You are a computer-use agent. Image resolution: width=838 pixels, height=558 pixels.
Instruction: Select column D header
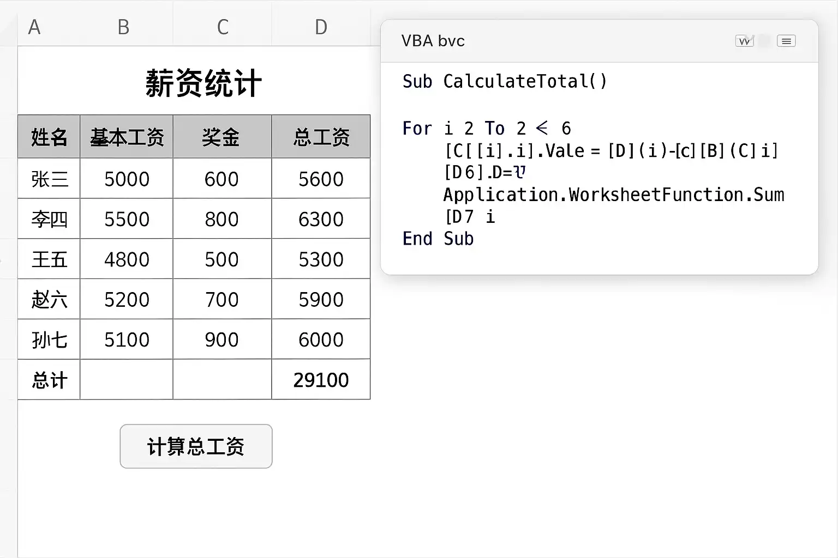tap(321, 27)
